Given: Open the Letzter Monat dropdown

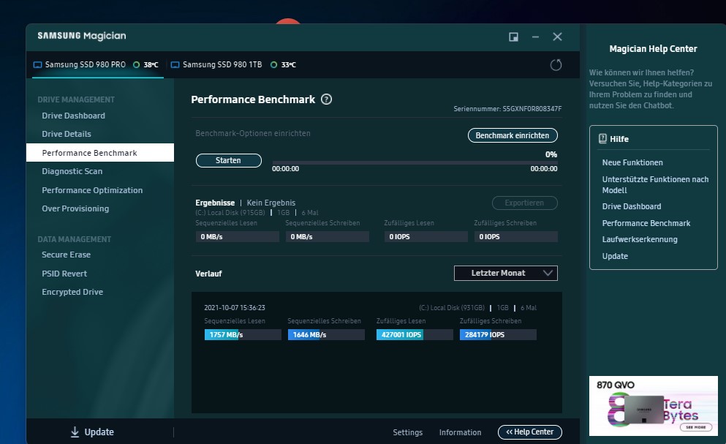Looking at the screenshot, I should point(505,273).
